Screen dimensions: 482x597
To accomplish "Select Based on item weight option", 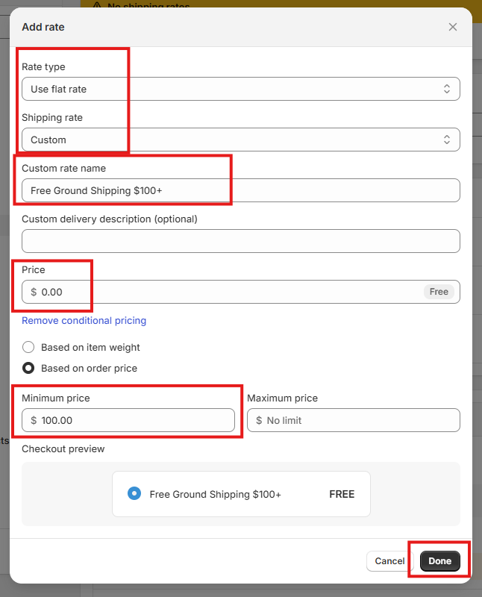I will tap(28, 347).
